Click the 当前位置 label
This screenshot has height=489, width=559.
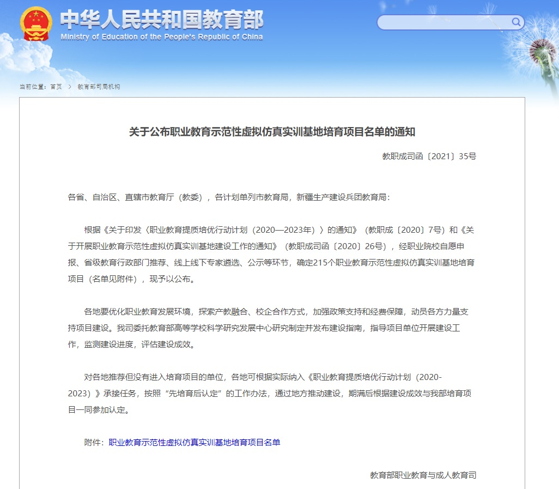point(32,87)
